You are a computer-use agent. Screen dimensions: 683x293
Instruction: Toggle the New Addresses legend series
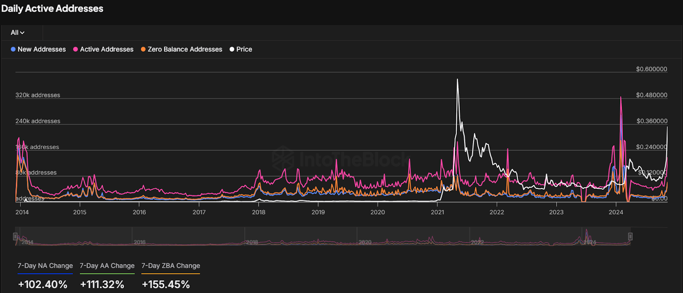tap(38, 49)
